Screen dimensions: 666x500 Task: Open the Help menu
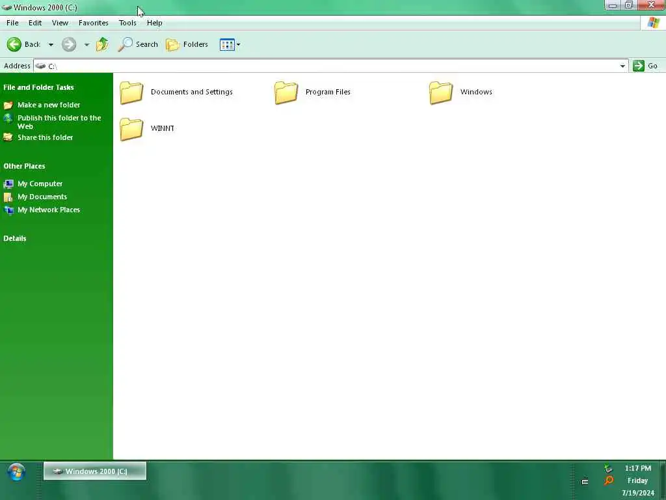pos(155,23)
